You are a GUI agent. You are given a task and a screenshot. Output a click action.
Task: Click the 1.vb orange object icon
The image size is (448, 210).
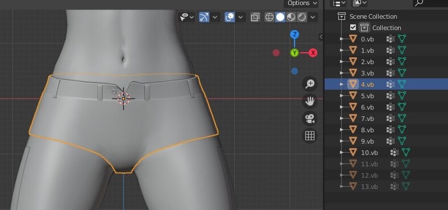pyautogui.click(x=353, y=50)
